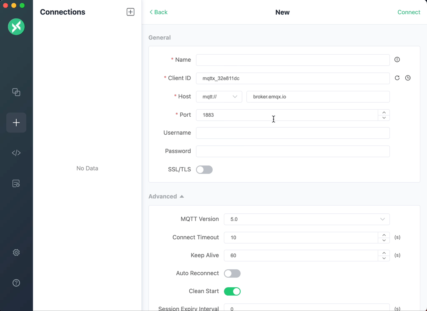Screen dimensions: 427x311
Task: Disable the Clean Start switch
Action: click(x=232, y=291)
